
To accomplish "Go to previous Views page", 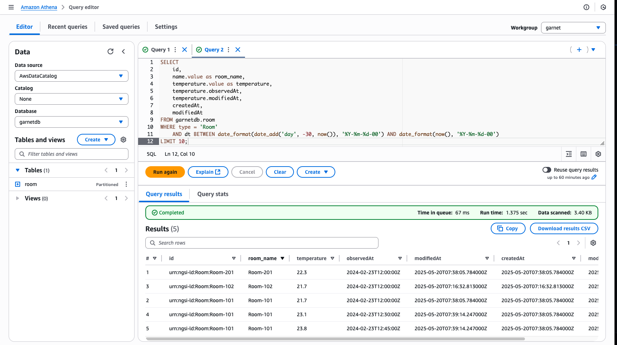I will click(106, 198).
